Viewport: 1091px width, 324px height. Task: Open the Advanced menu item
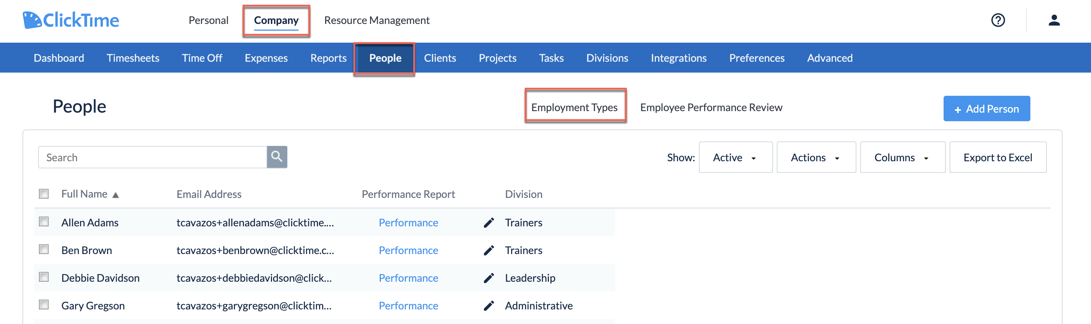coord(830,58)
